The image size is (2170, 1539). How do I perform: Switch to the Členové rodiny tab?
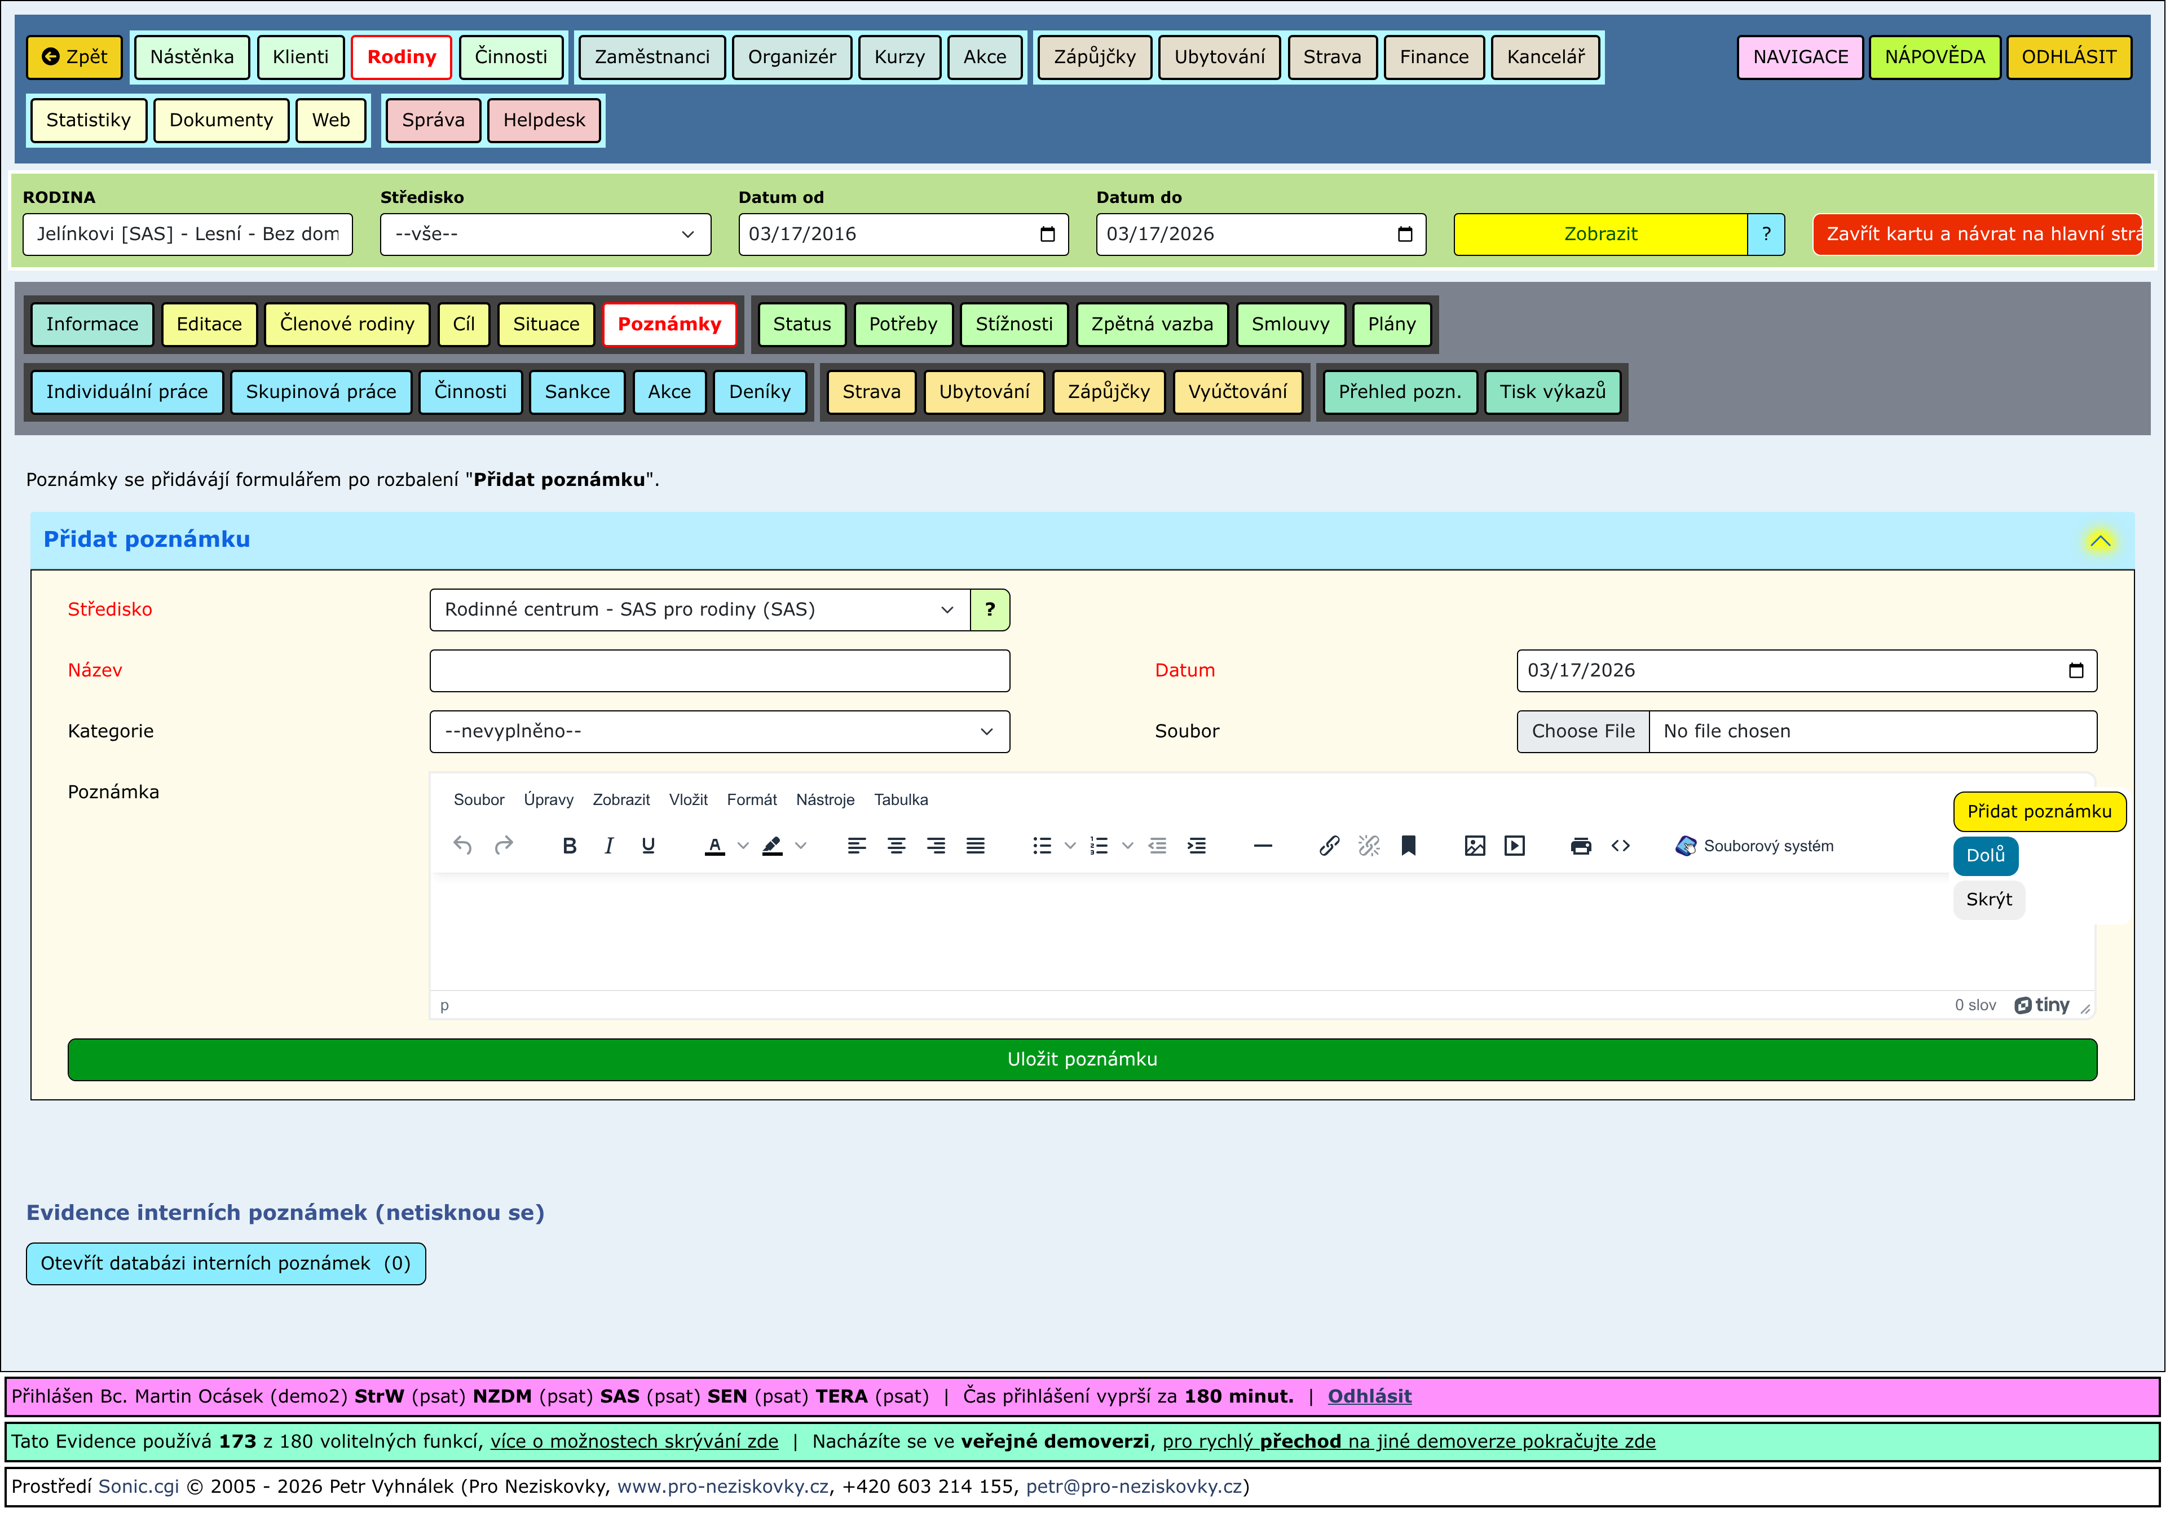click(347, 324)
